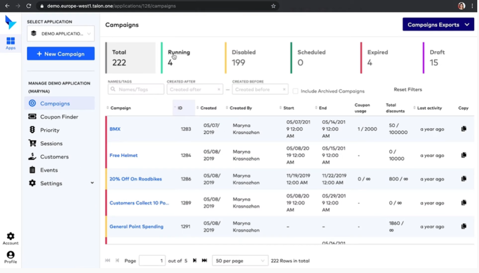Copy the BMX campaign using copy icon

(x=463, y=129)
